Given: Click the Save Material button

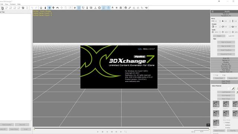Looking at the screenshot, I should tap(226, 95).
